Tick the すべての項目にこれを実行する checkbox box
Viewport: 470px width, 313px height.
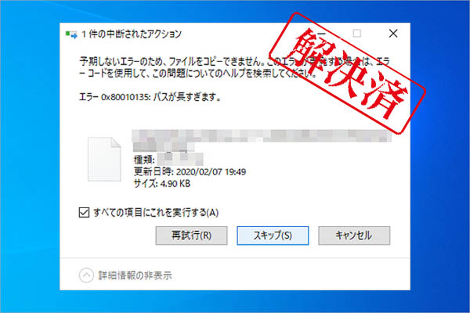pos(84,212)
